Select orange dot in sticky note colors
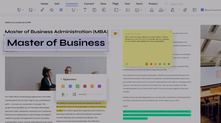Viewport: 221px width, 123px height. (155, 64)
